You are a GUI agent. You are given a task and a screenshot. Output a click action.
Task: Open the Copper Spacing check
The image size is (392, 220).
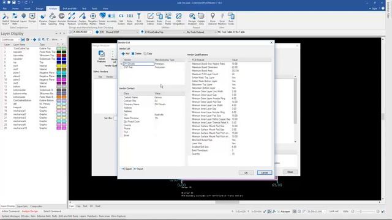pos(53,19)
